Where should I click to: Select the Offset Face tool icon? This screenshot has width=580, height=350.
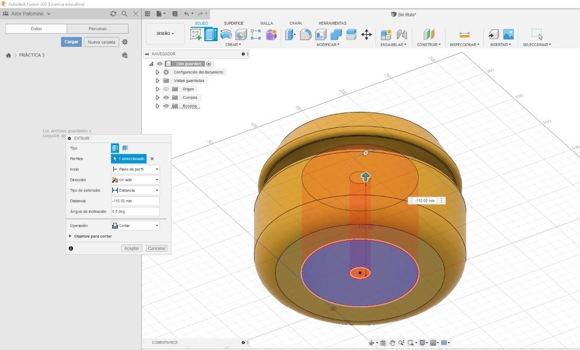click(351, 35)
